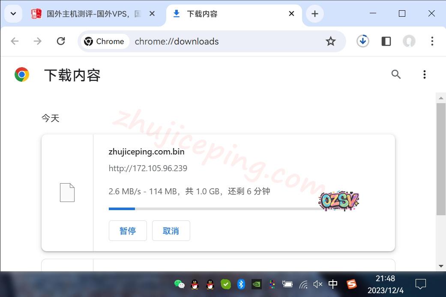Toggle the side panel icon

pyautogui.click(x=386, y=41)
